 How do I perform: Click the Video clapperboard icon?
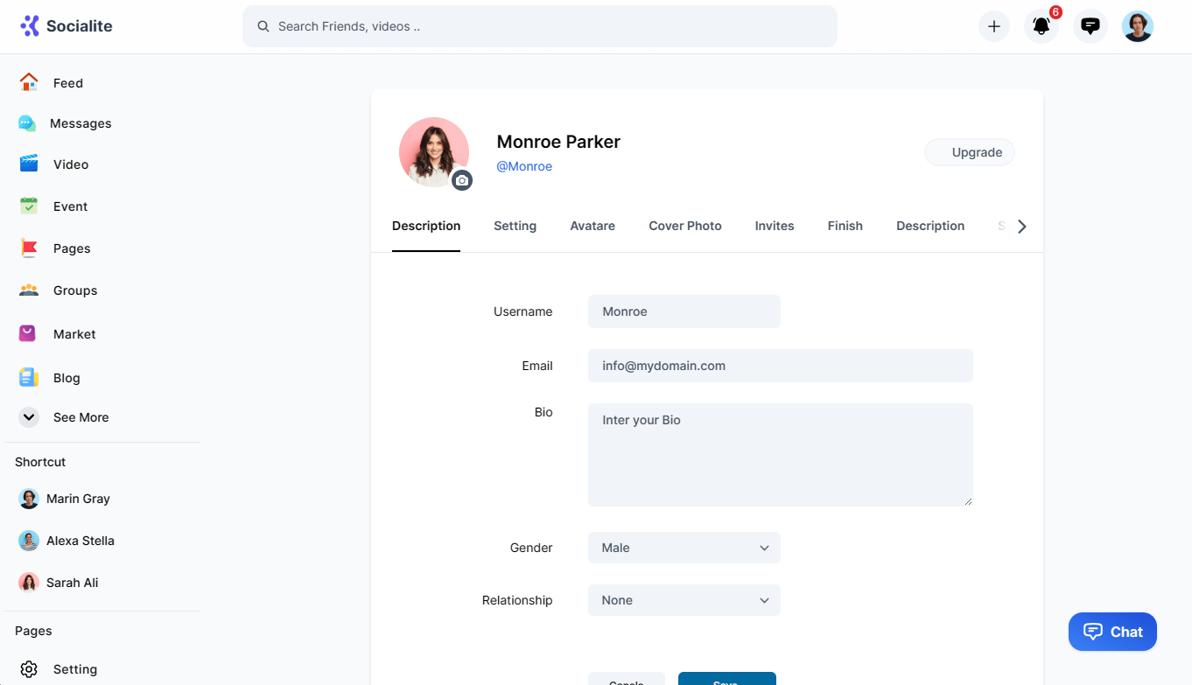[29, 164]
